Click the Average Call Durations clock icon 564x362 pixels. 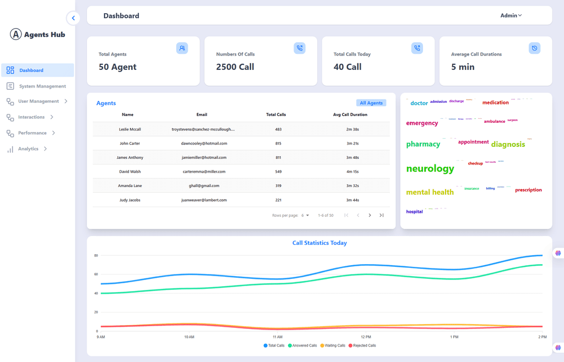[534, 48]
